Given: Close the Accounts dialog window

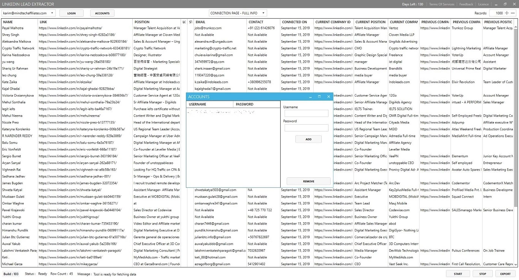Looking at the screenshot, I should [329, 97].
